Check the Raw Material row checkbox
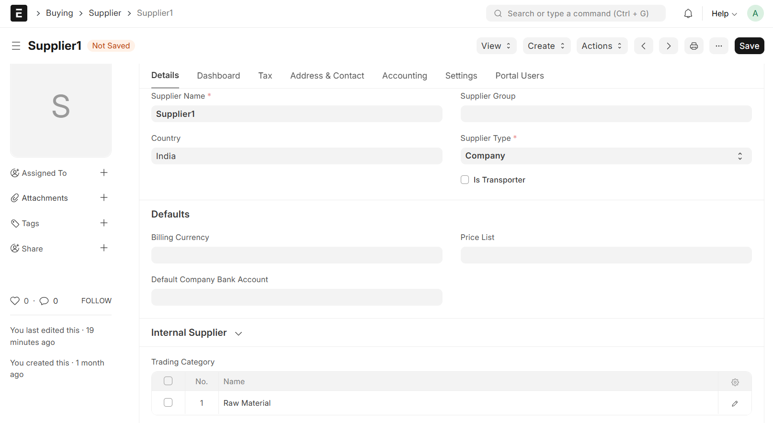 [x=168, y=402]
